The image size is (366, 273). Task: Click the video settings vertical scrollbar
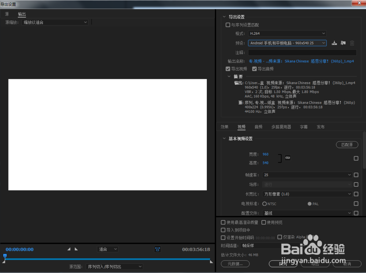pyautogui.click(x=365, y=150)
